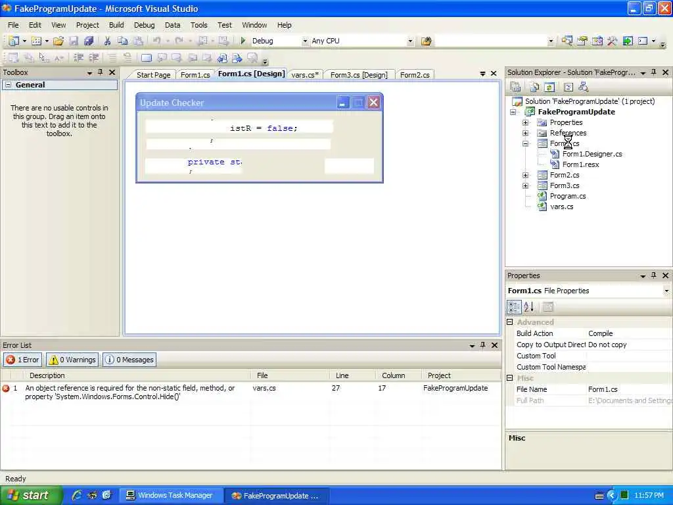Click Refresh icon in Solution Explorer
Image resolution: width=673 pixels, height=505 pixels.
[549, 87]
